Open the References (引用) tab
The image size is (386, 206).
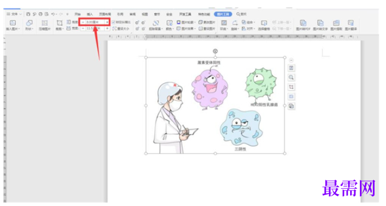(120, 14)
